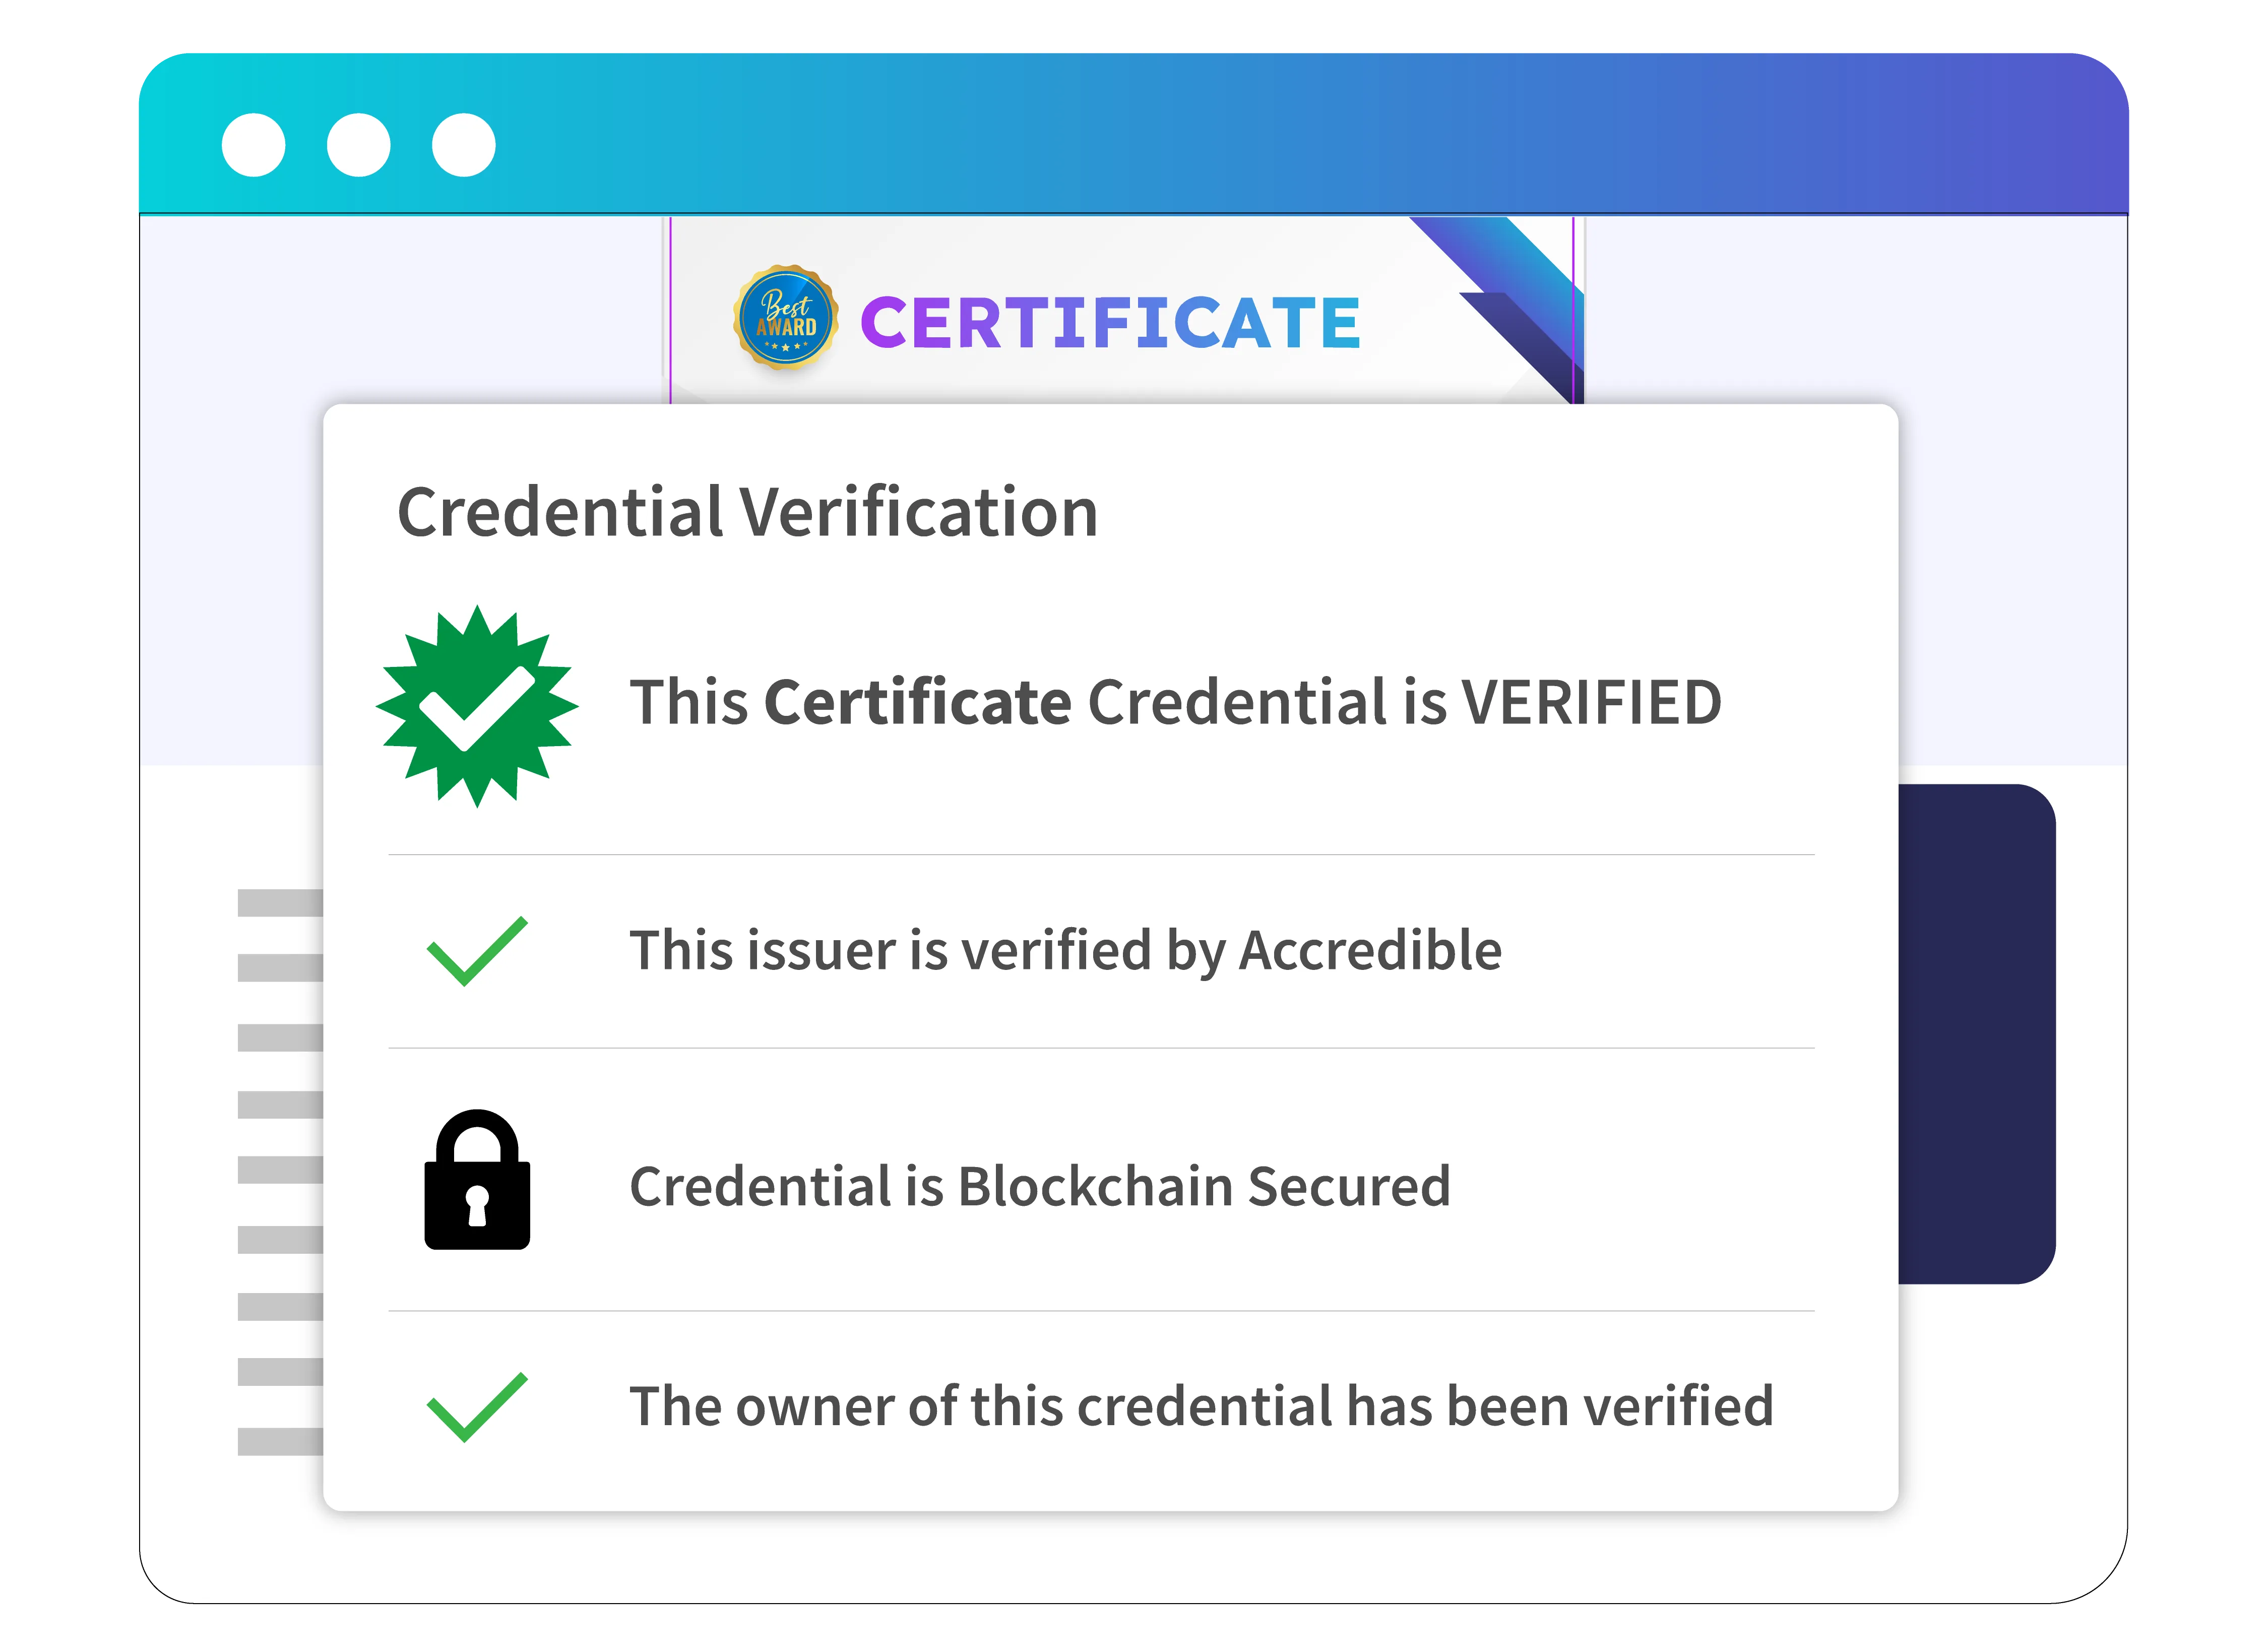Click the bottom gray bar on the left

pyautogui.click(x=280, y=1441)
